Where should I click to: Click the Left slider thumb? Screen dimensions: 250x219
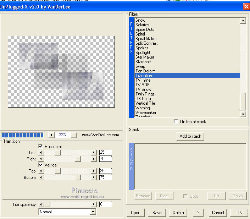[57, 152]
